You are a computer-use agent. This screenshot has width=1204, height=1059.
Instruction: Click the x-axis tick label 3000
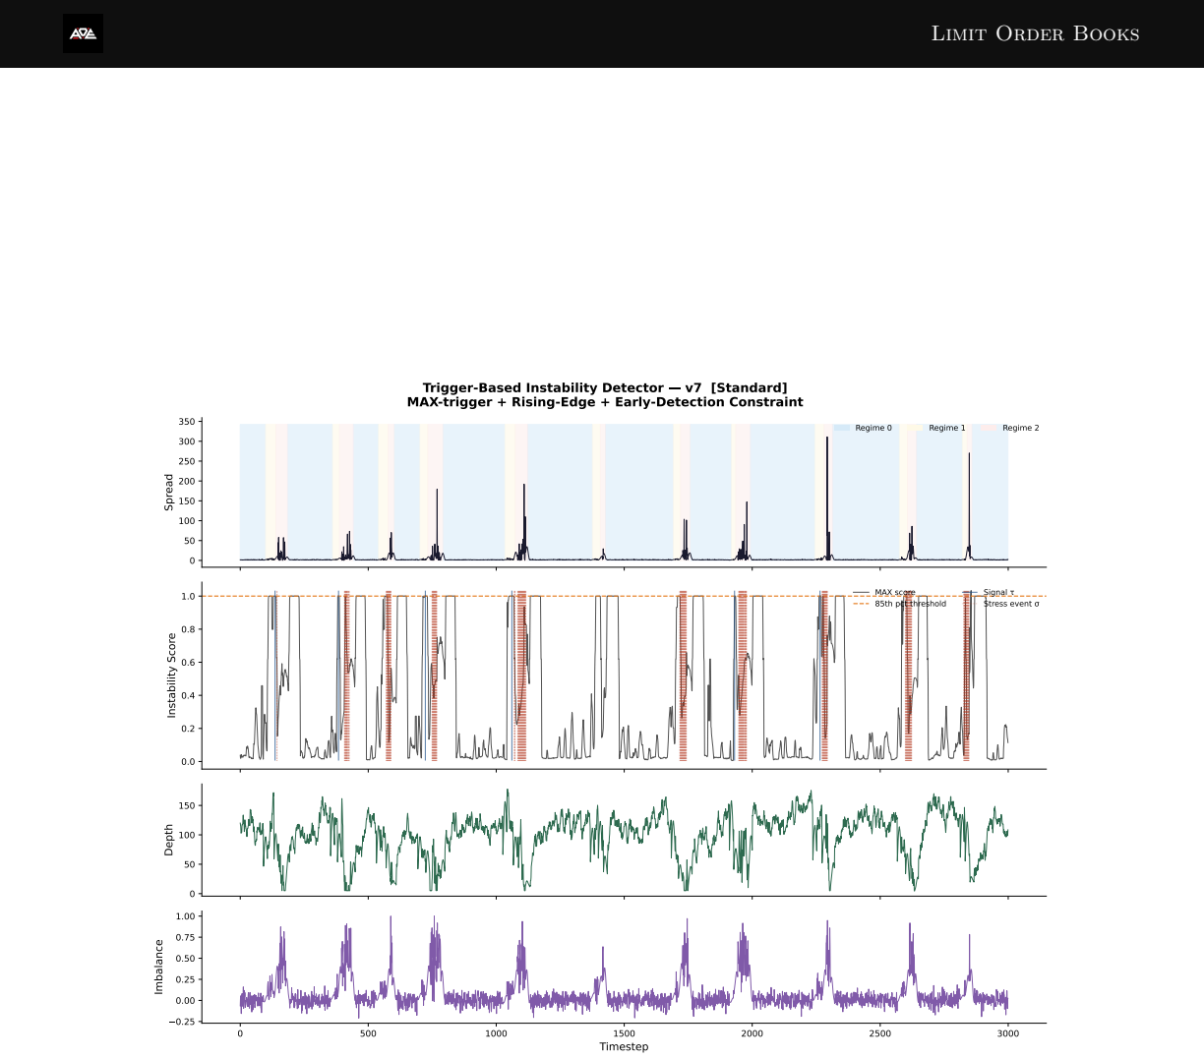(x=1008, y=1033)
